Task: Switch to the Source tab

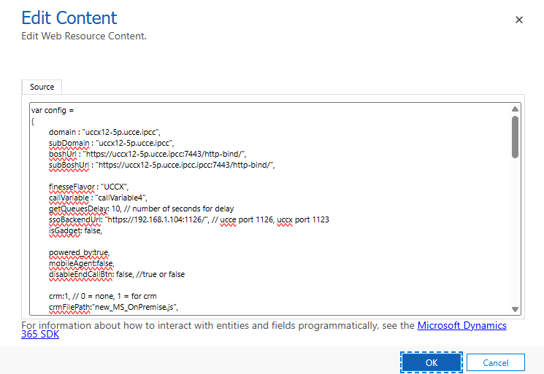Action: (42, 87)
